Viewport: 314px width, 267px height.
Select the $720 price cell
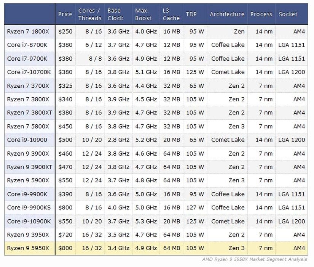(x=65, y=235)
